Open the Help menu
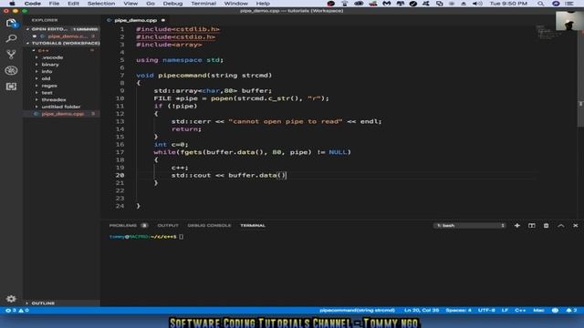The height and width of the screenshot is (328, 584). click(x=263, y=4)
